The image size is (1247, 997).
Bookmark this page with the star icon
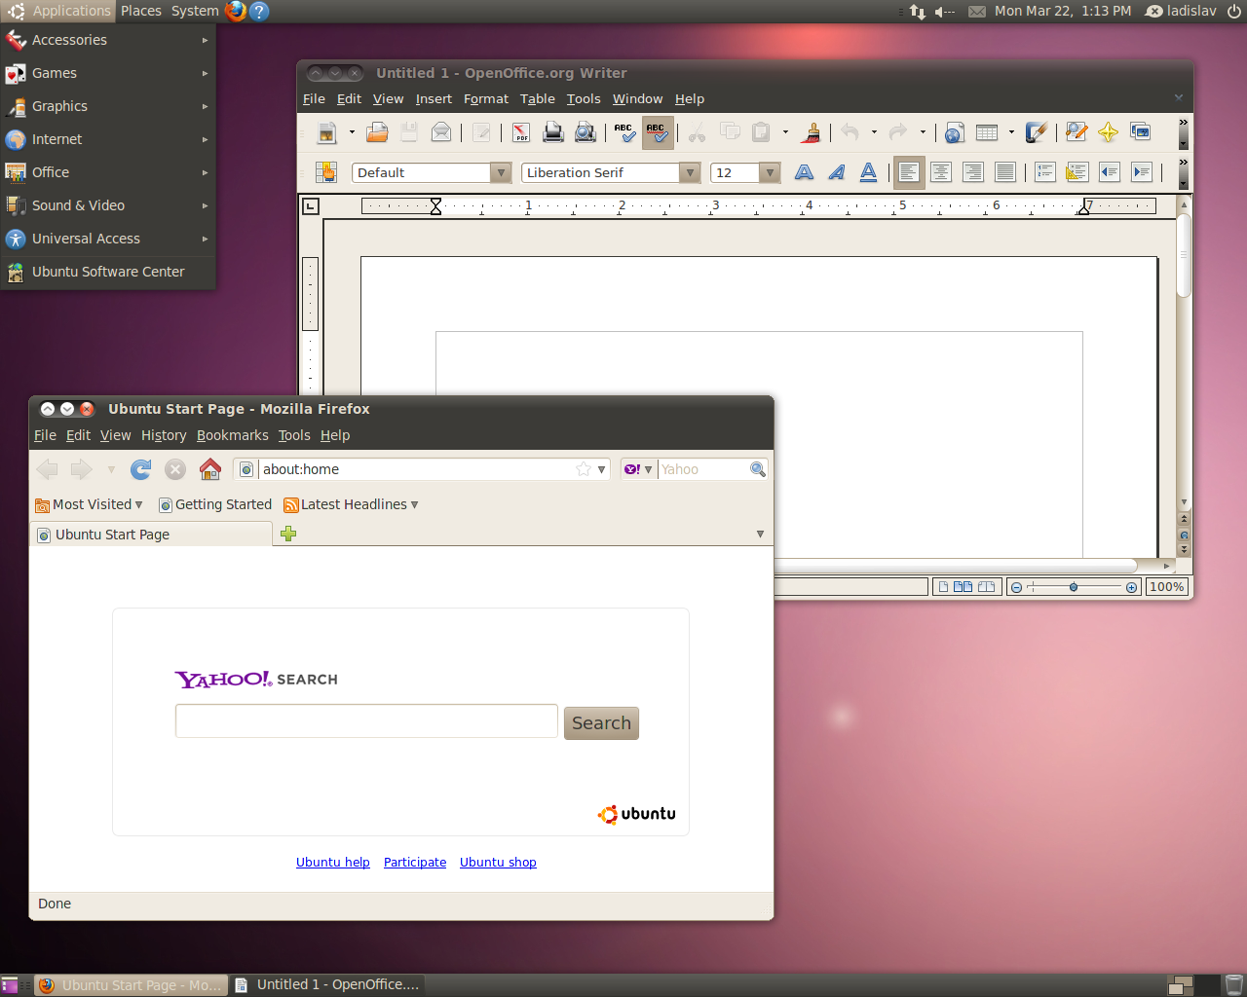(x=584, y=469)
